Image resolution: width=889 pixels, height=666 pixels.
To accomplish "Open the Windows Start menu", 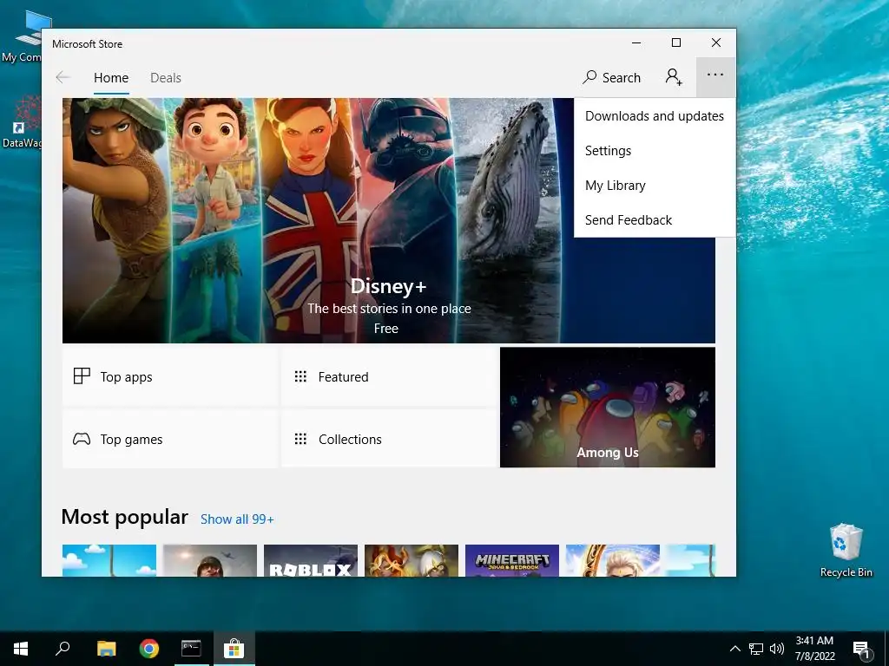I will click(x=21, y=649).
